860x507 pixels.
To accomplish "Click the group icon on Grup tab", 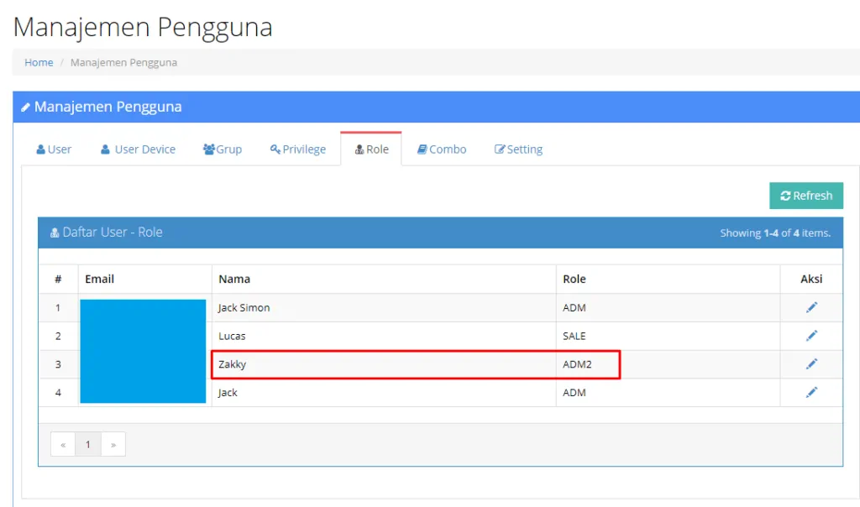I will click(x=208, y=149).
